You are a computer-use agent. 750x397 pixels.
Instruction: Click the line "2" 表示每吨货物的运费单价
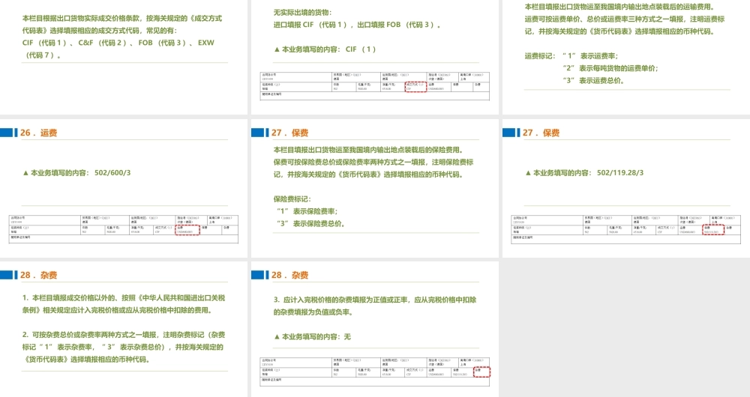coord(610,68)
